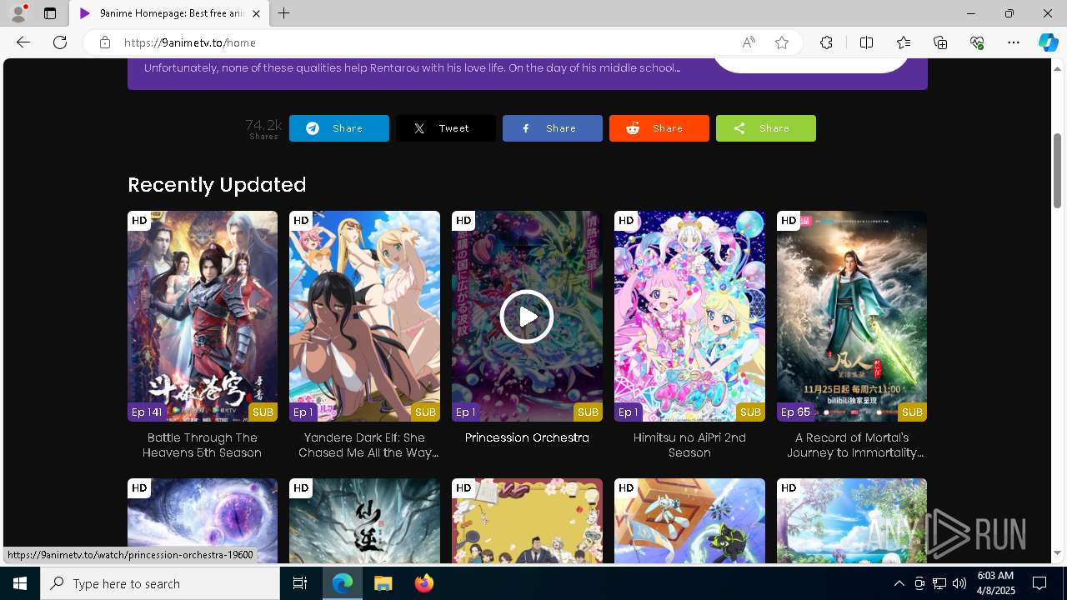Click HD badge on Princession Orchestra poster
Viewport: 1067px width, 600px height.
[463, 220]
